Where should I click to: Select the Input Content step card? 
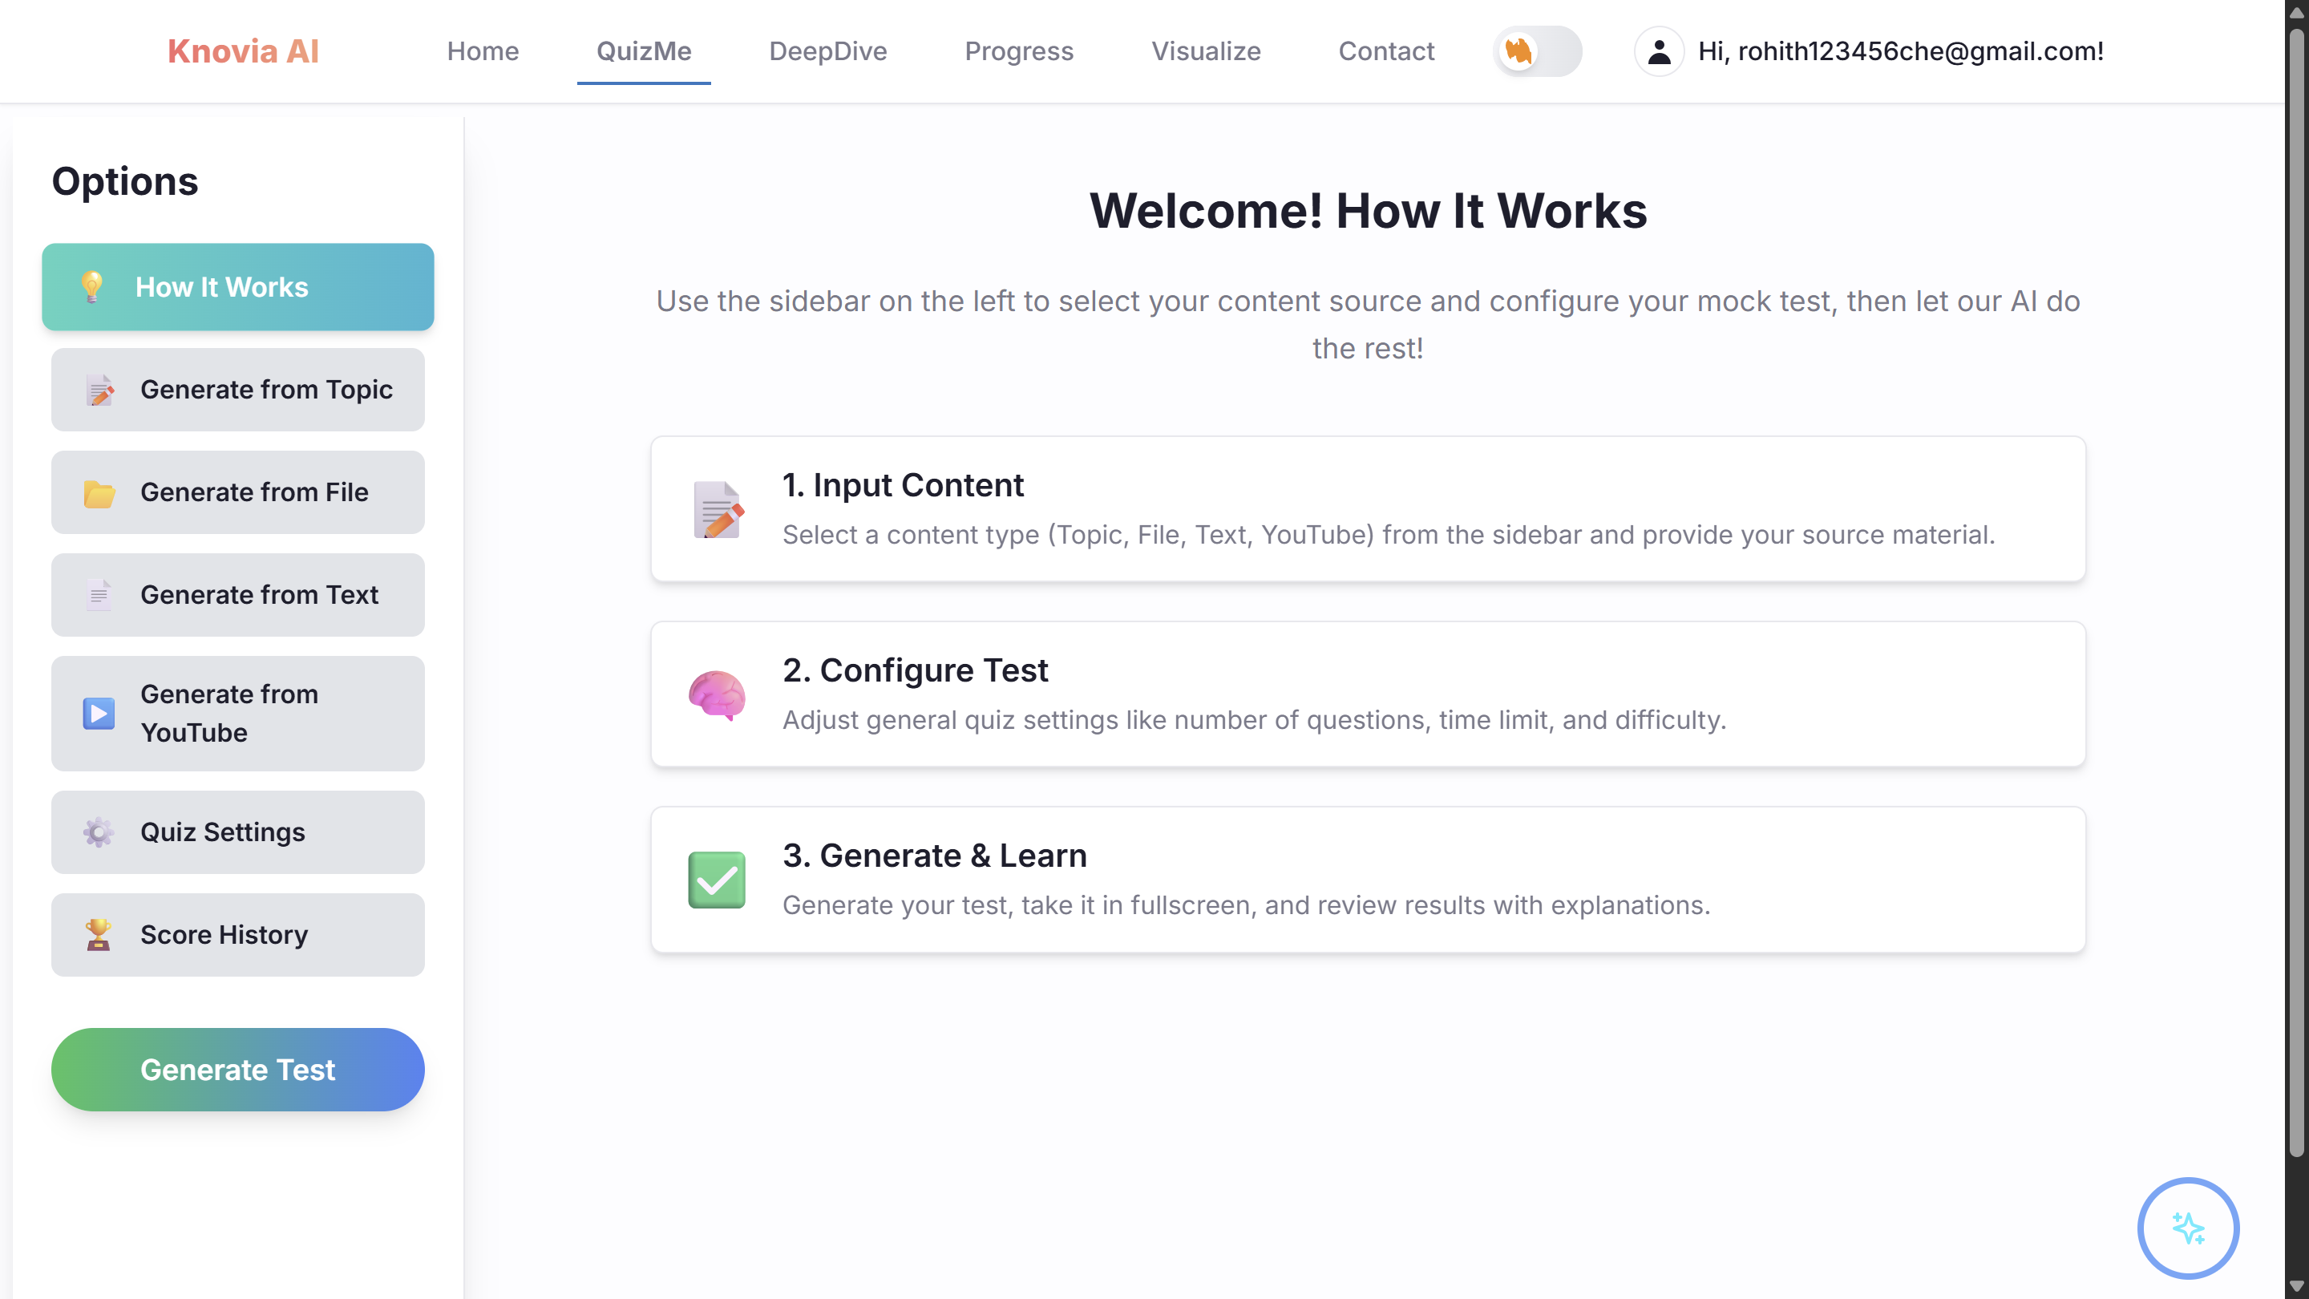pos(1368,509)
